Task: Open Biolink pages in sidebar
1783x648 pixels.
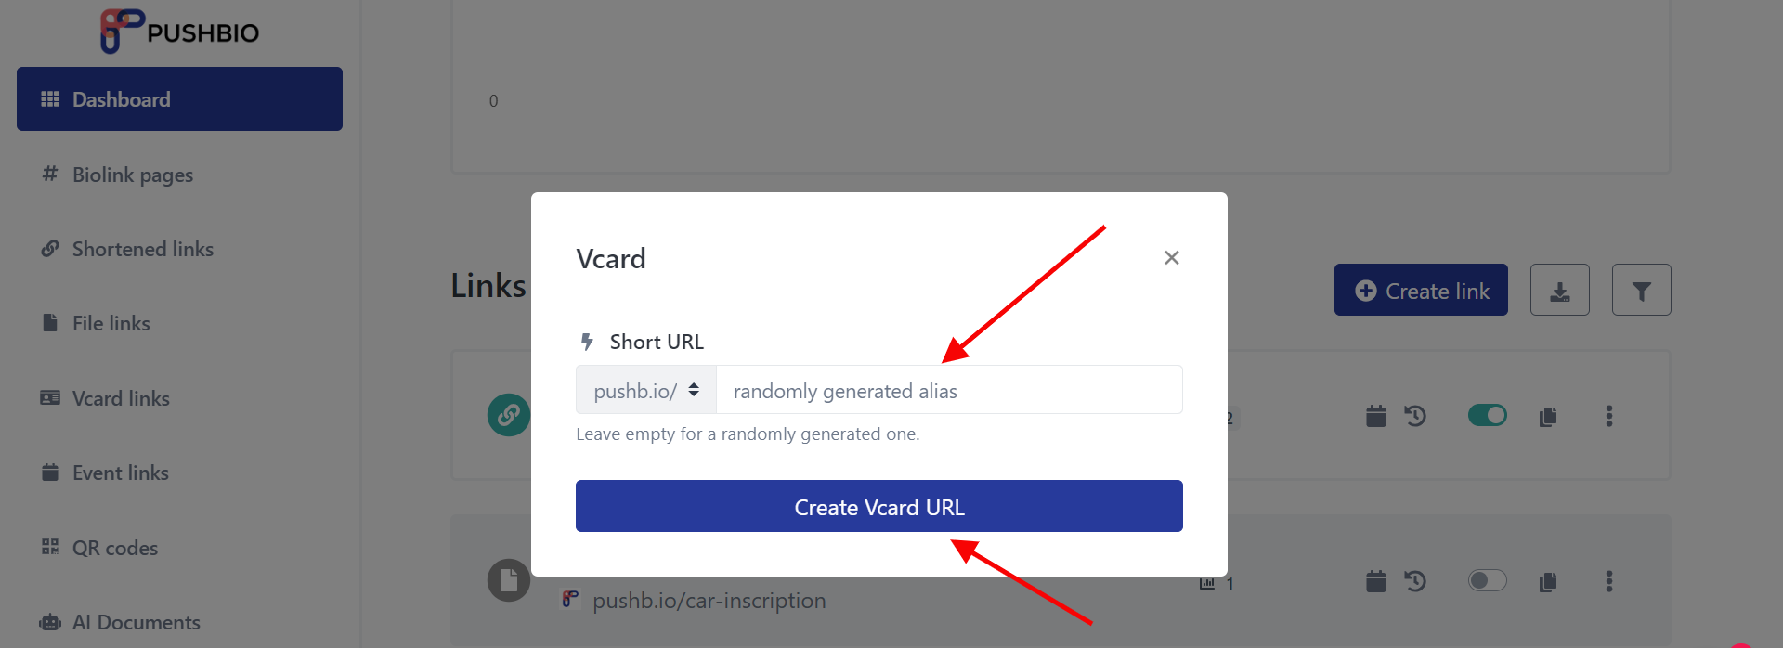Action: pyautogui.click(x=133, y=175)
